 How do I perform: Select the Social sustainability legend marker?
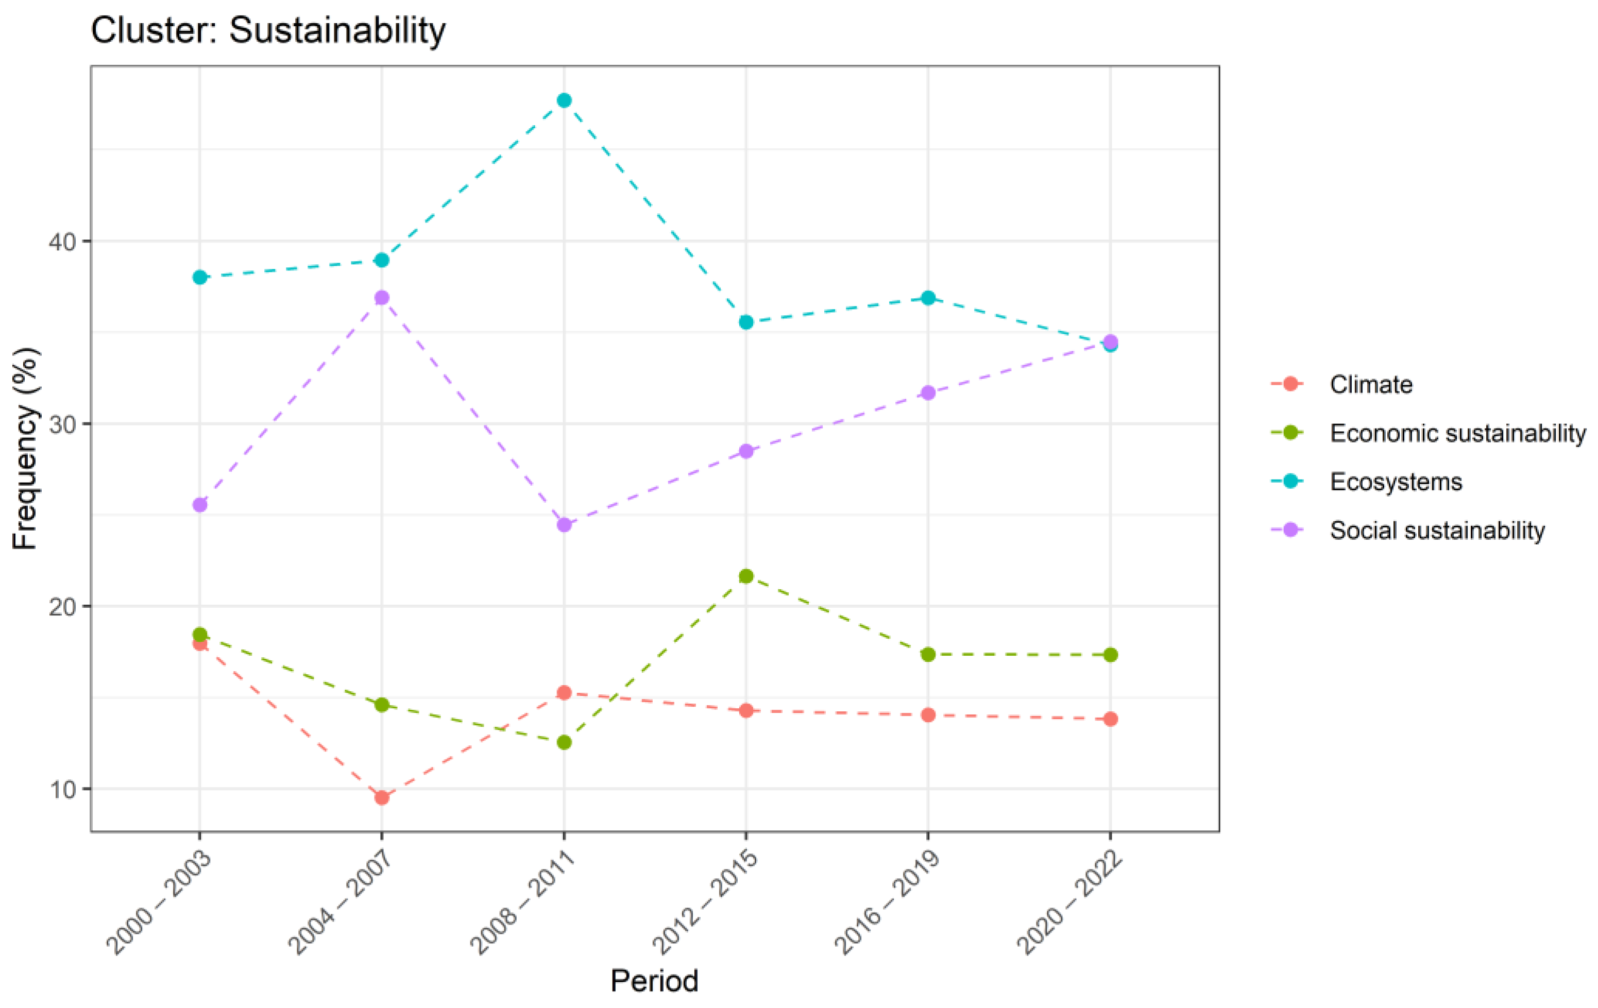1290,529
